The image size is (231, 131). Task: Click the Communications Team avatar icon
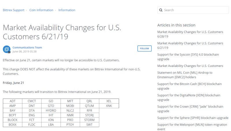point(7,49)
